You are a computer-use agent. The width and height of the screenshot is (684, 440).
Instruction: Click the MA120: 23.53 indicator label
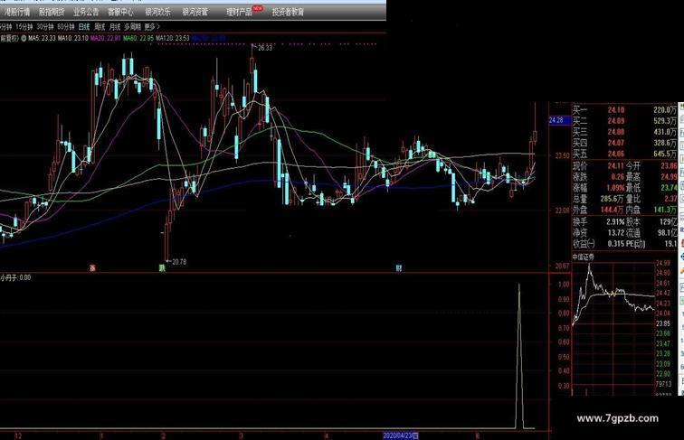click(172, 38)
